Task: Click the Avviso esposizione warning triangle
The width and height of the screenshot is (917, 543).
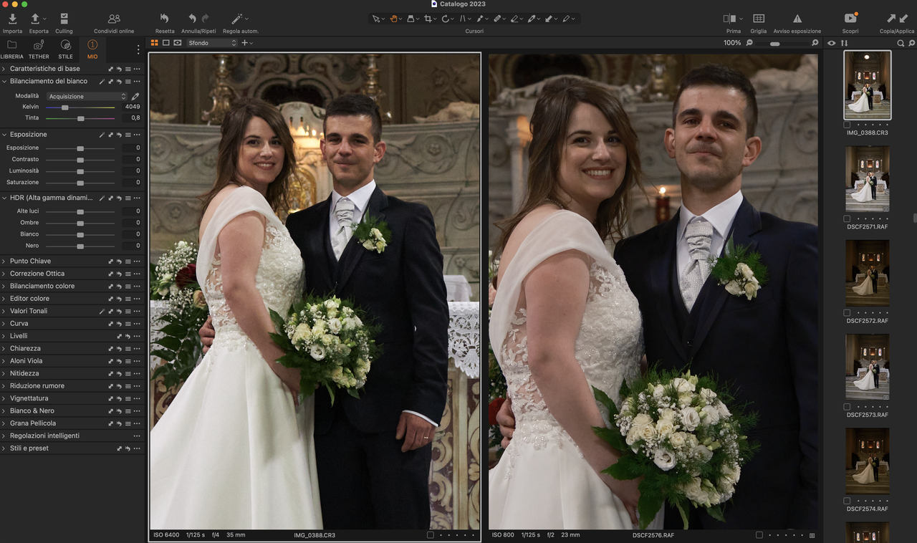Action: coord(797,19)
